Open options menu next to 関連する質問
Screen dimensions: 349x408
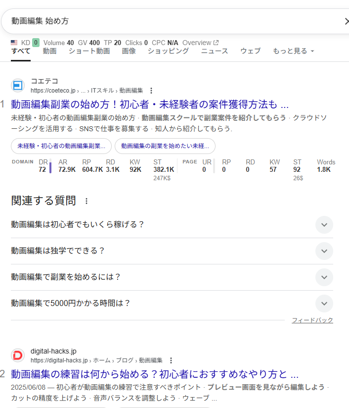coord(87,201)
